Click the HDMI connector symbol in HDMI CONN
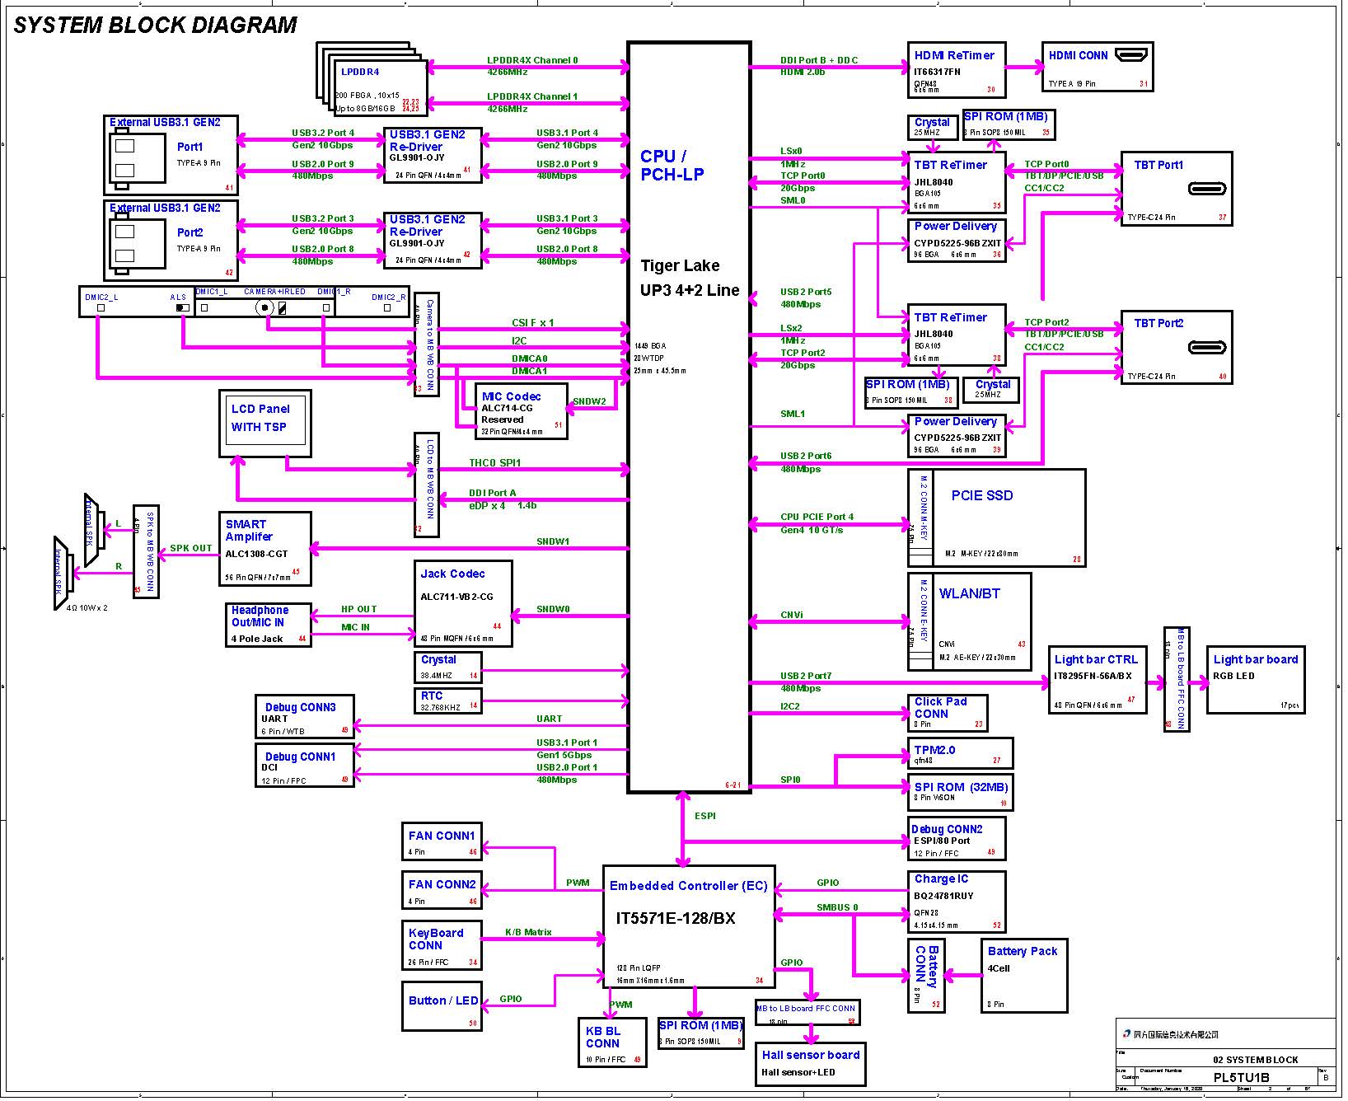 click(x=1131, y=56)
